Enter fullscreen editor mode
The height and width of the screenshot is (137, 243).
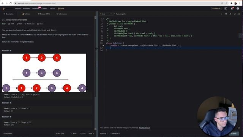[239, 14]
